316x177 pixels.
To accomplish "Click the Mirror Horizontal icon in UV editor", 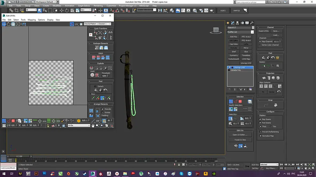I will point(24,24).
